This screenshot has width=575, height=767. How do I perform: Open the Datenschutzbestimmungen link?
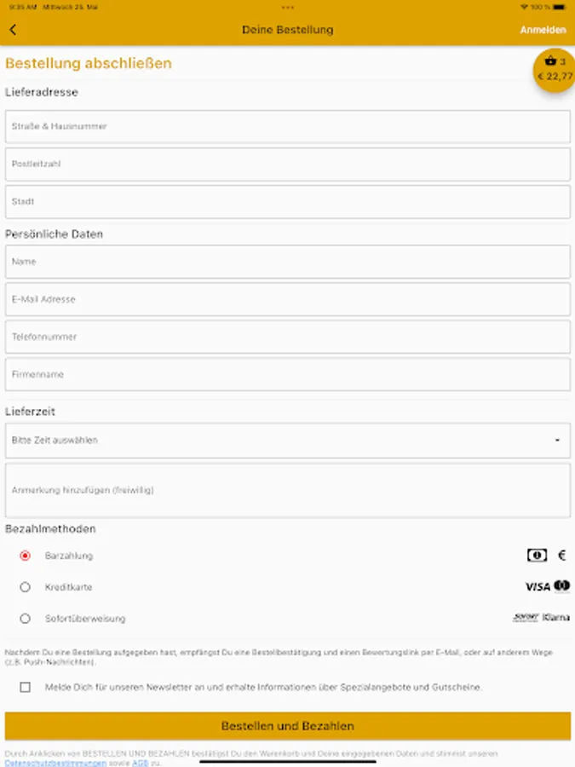[55, 763]
